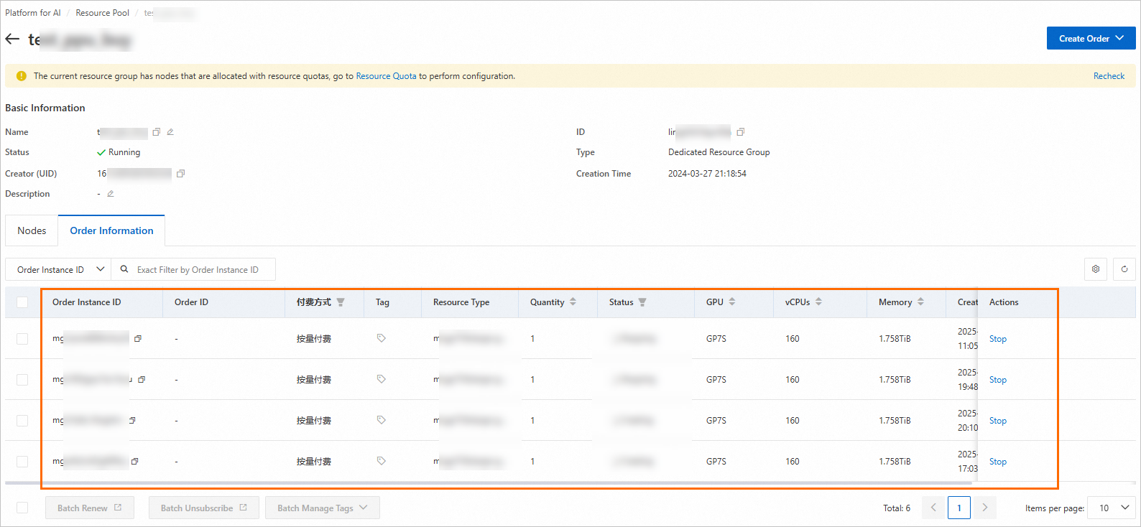Select all orders with header checkbox
1141x527 pixels.
tap(22, 302)
